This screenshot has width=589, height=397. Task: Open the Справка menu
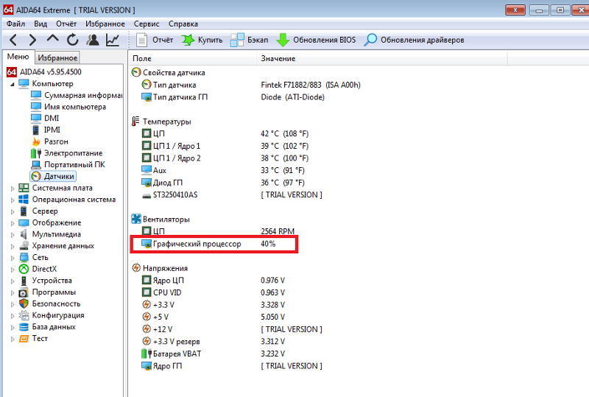(x=183, y=24)
